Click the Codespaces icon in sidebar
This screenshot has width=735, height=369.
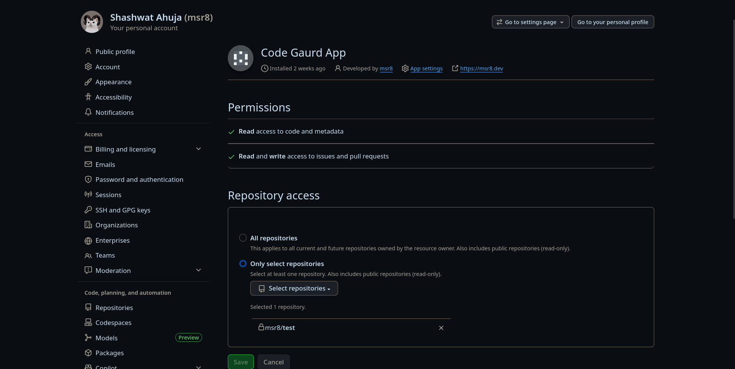point(88,322)
